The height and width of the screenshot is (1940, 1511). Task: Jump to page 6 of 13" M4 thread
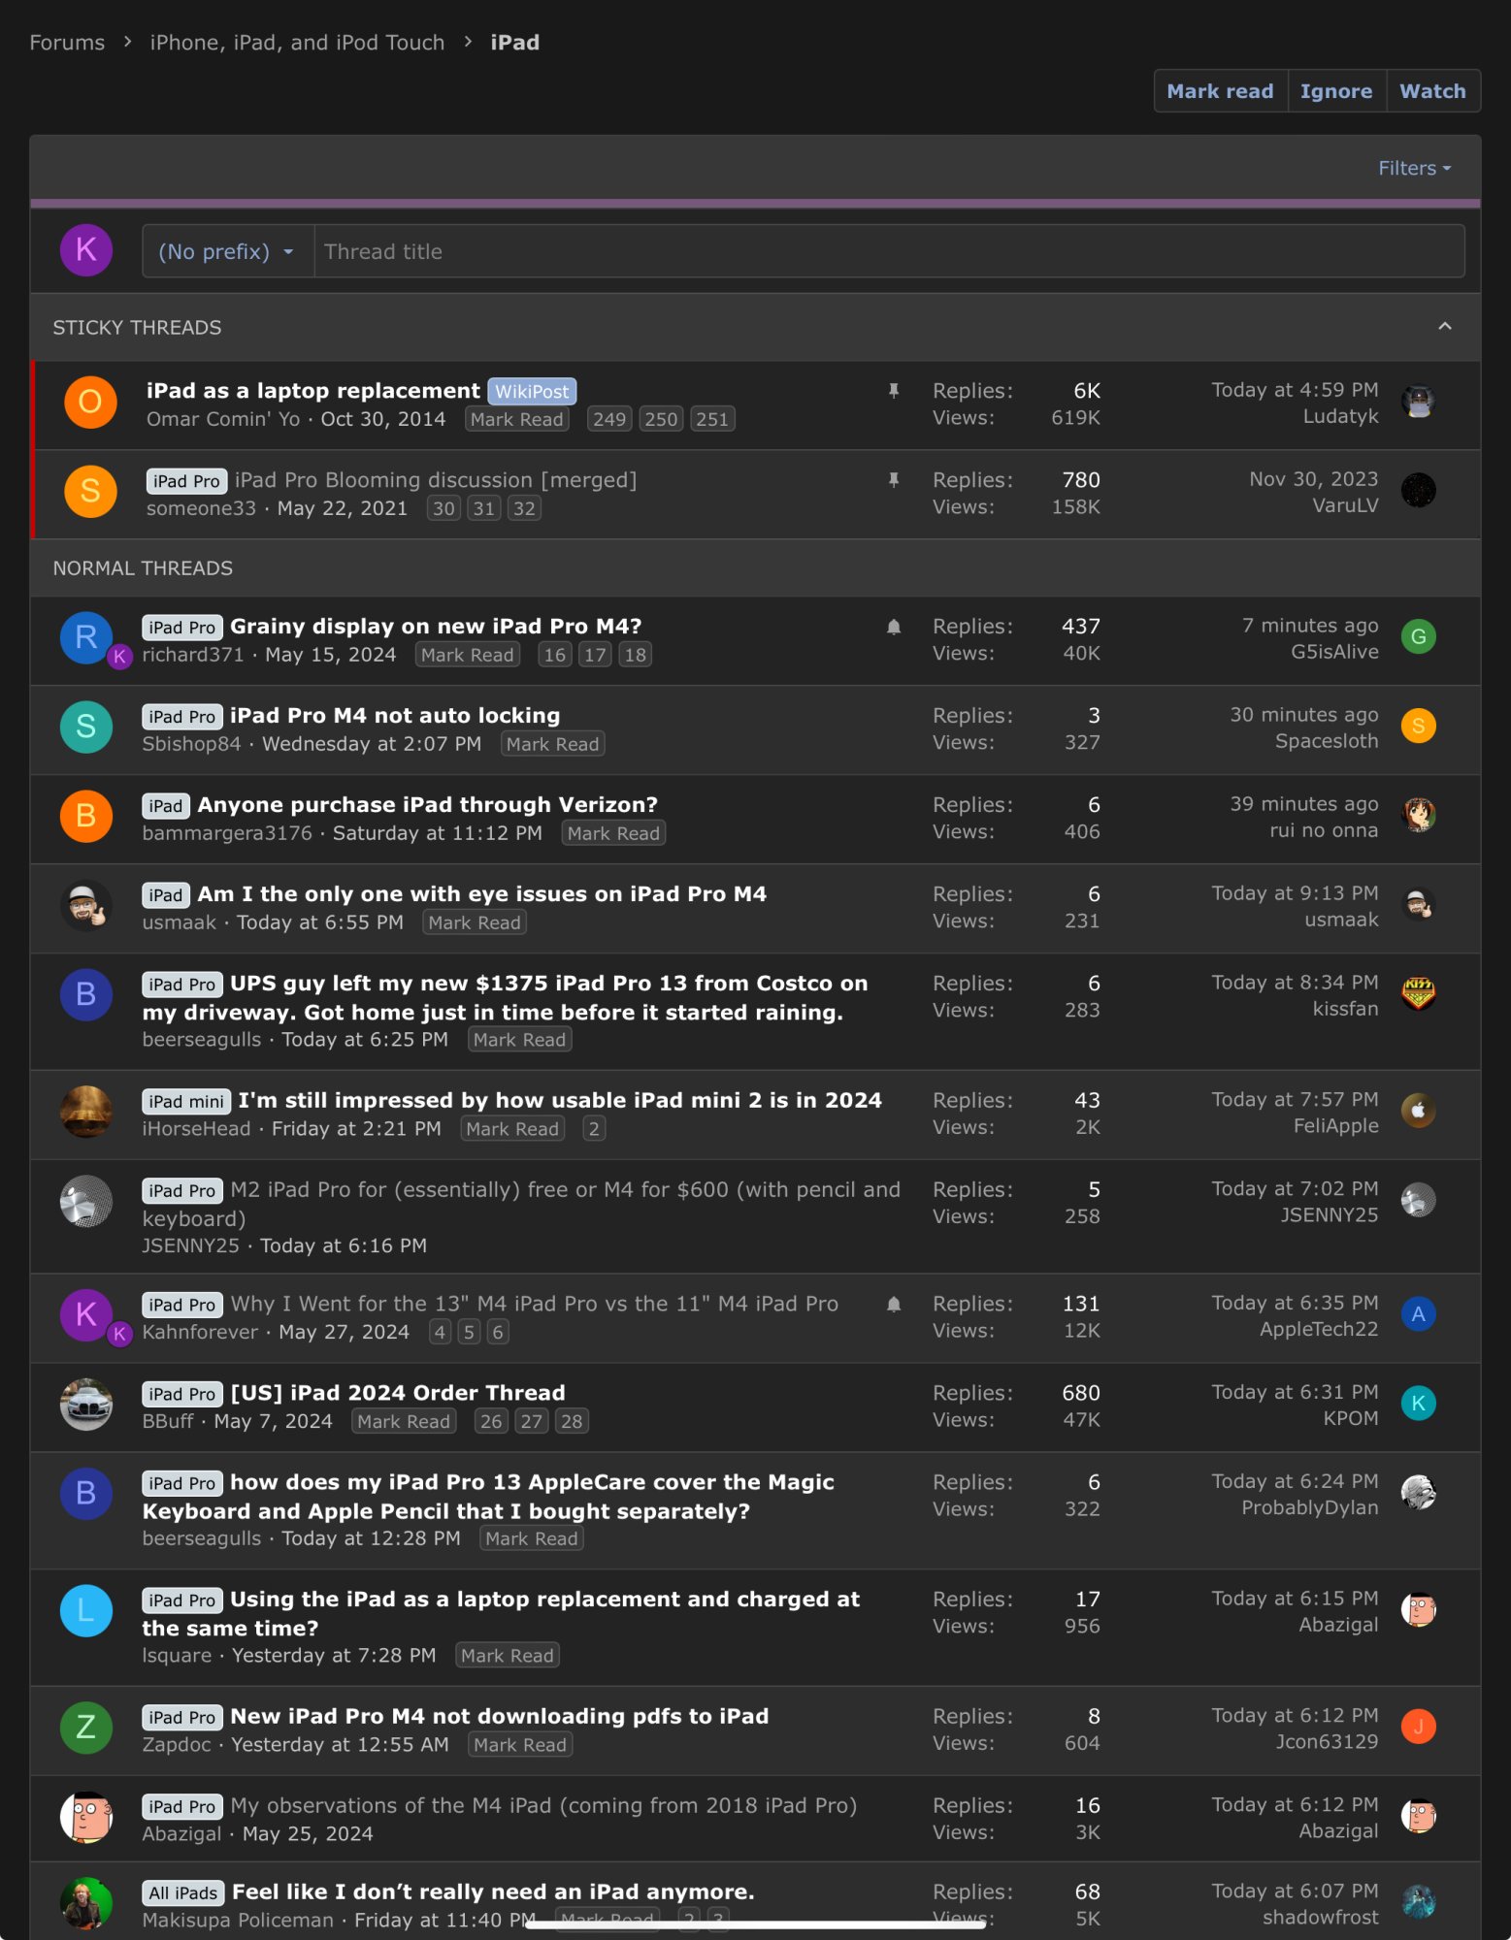(x=498, y=1333)
